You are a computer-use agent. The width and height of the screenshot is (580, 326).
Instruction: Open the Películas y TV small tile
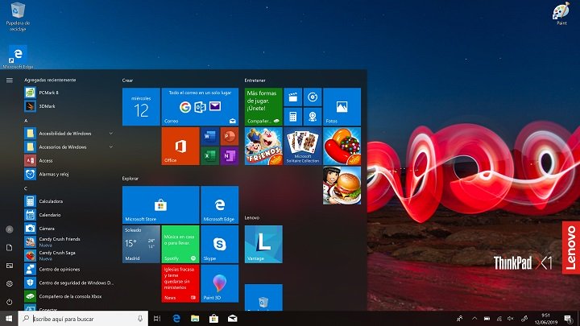(293, 97)
